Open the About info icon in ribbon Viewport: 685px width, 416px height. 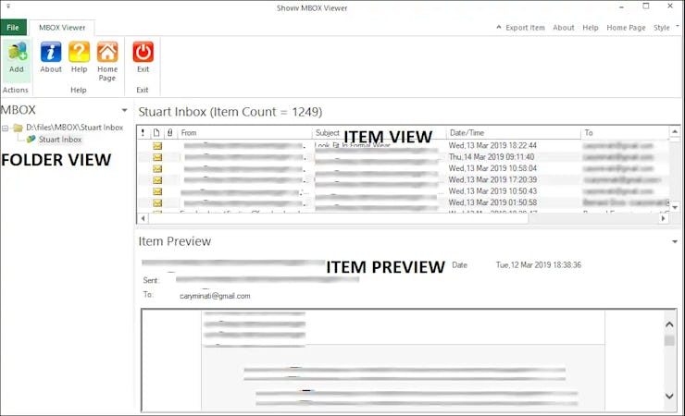pyautogui.click(x=51, y=52)
